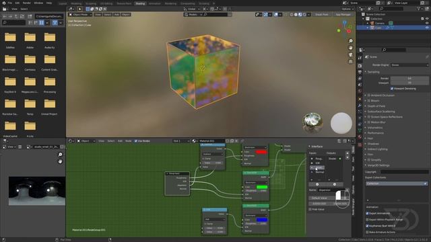Viewport: 431px width, 242px height.
Task: Enable the Ambient Occlusion checkbox
Action: point(369,95)
